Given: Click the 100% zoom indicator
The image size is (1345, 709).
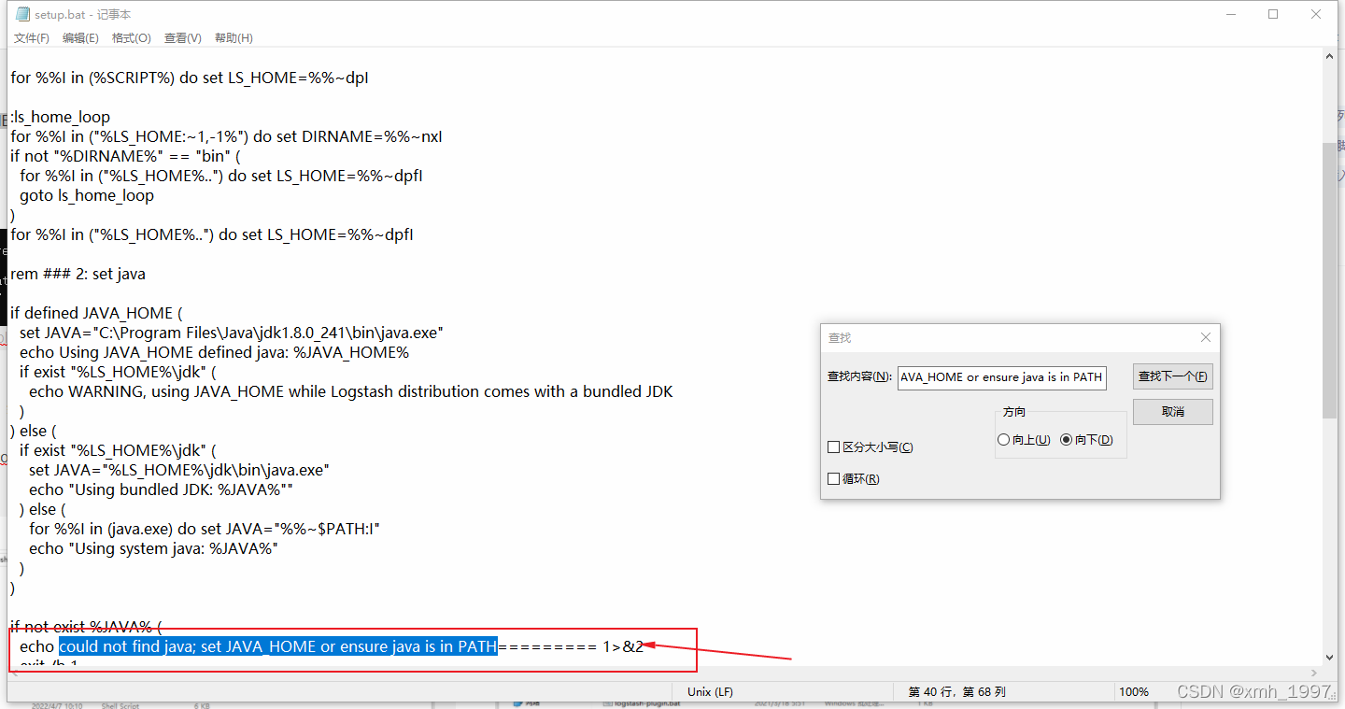Looking at the screenshot, I should (x=1133, y=691).
